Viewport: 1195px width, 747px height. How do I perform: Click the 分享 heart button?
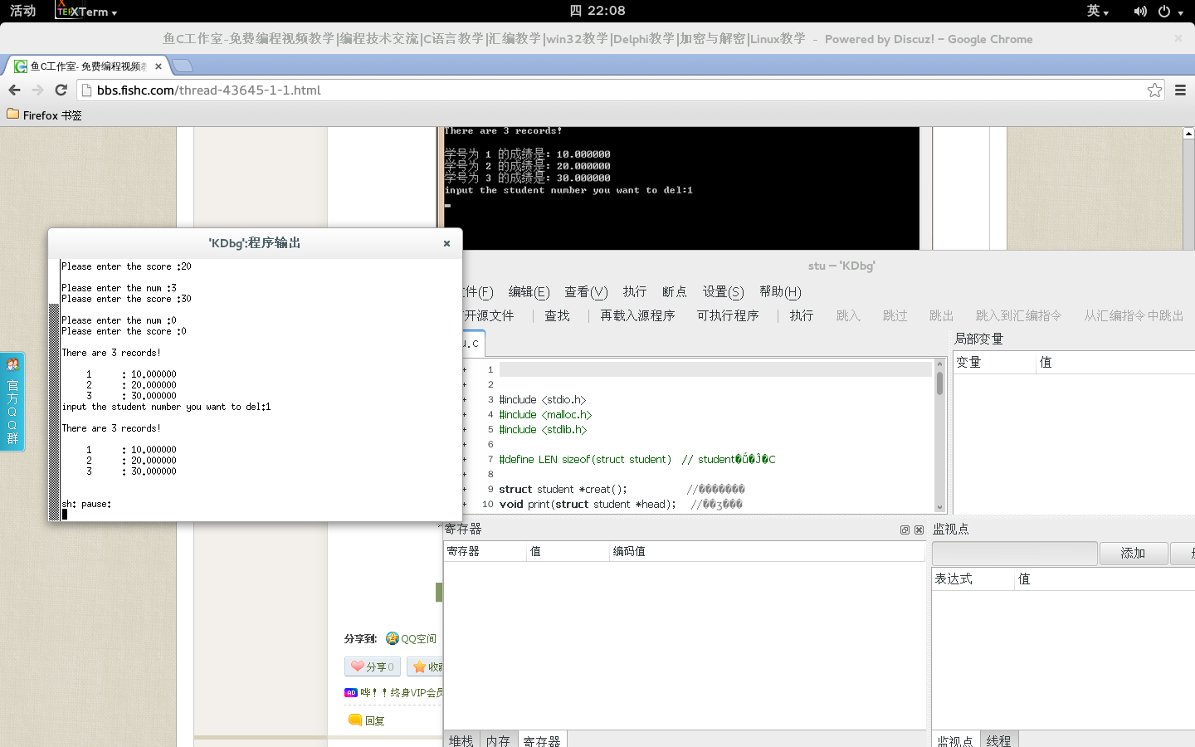click(x=373, y=666)
